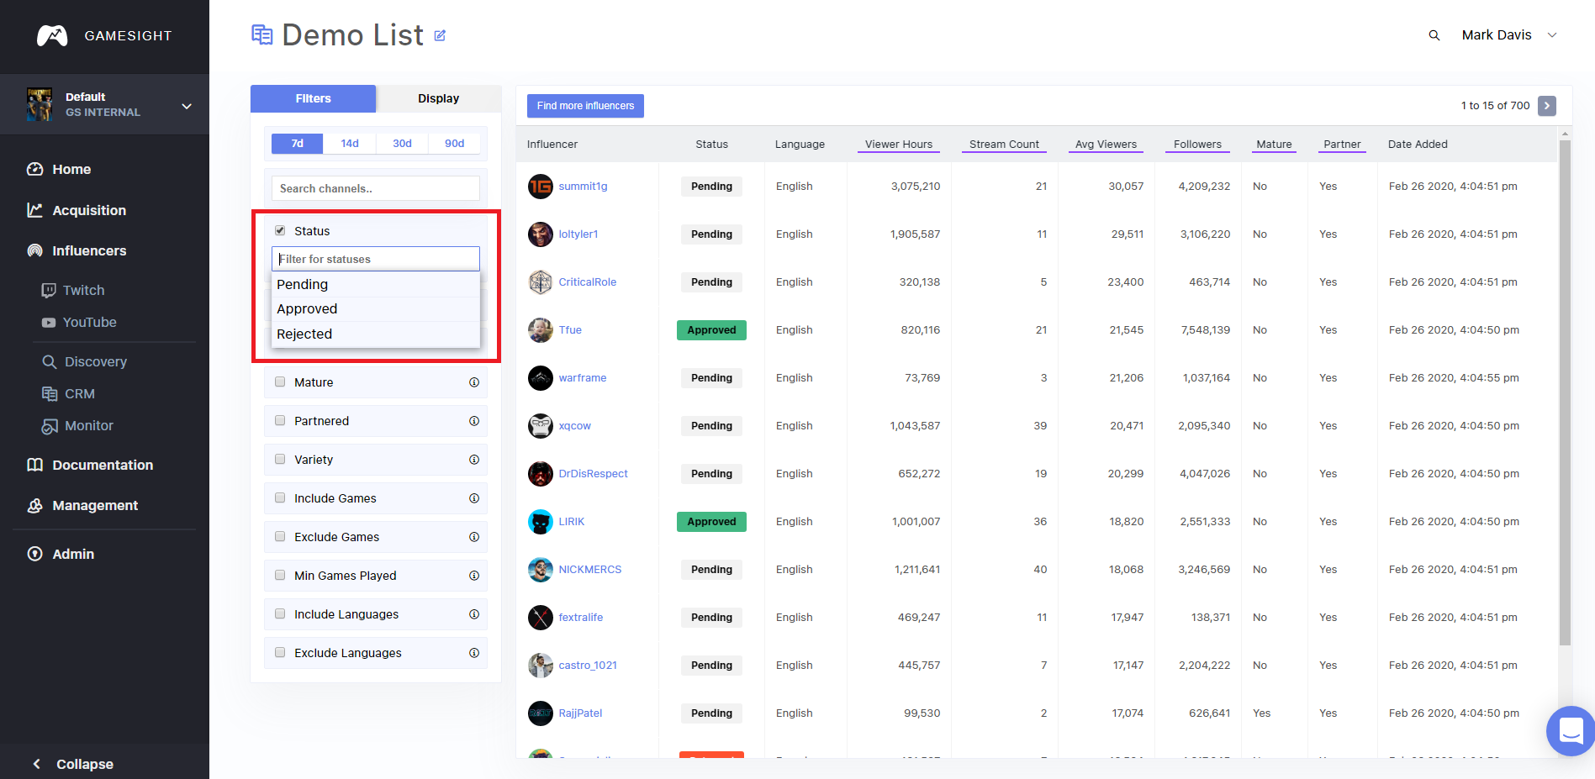Click the Admin compass icon
This screenshot has width=1595, height=779.
pyautogui.click(x=34, y=554)
